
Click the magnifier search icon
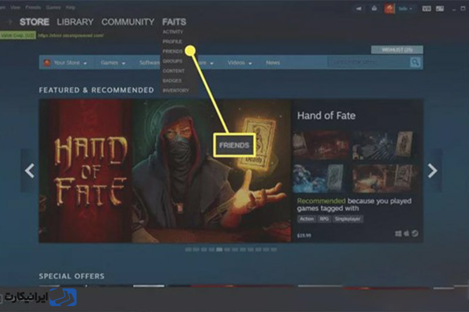pos(415,62)
